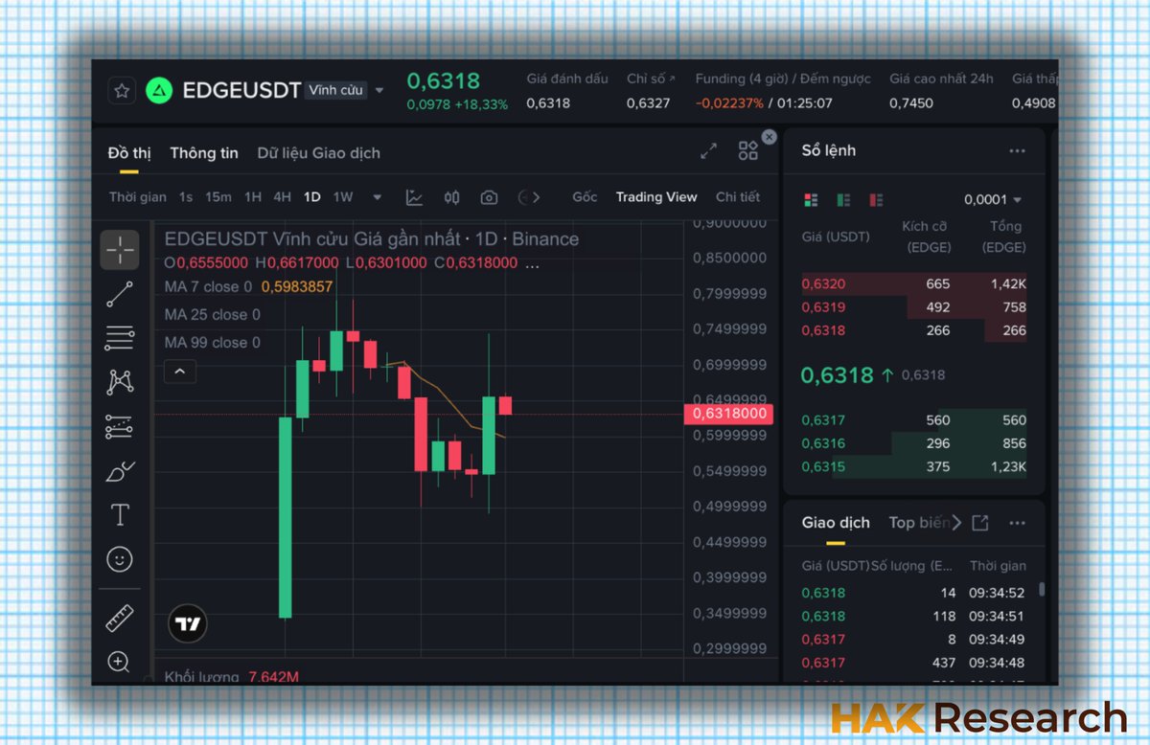Open Giao dịch panel more options menu
The image size is (1150, 745).
[x=1017, y=523]
